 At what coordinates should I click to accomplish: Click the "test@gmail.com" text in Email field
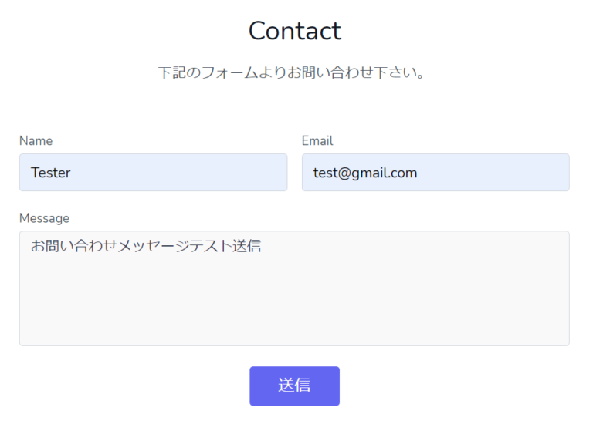[x=365, y=173]
